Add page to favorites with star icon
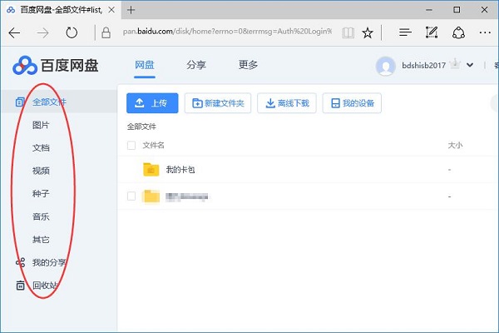 point(368,33)
